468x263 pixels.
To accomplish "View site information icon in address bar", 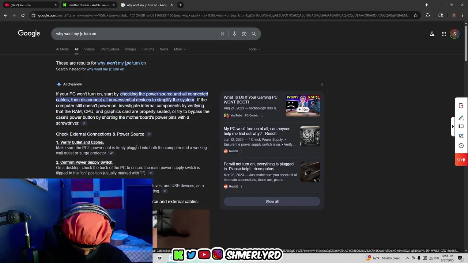I will (x=34, y=15).
